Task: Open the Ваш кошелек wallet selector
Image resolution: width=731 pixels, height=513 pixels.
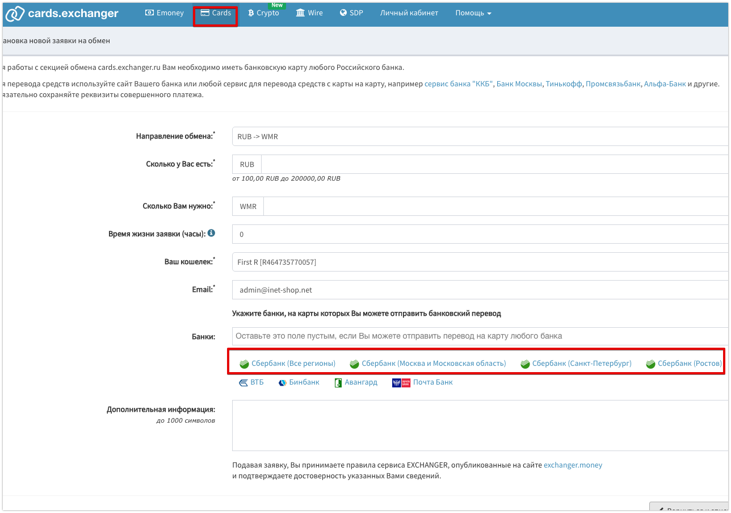Action: [480, 262]
